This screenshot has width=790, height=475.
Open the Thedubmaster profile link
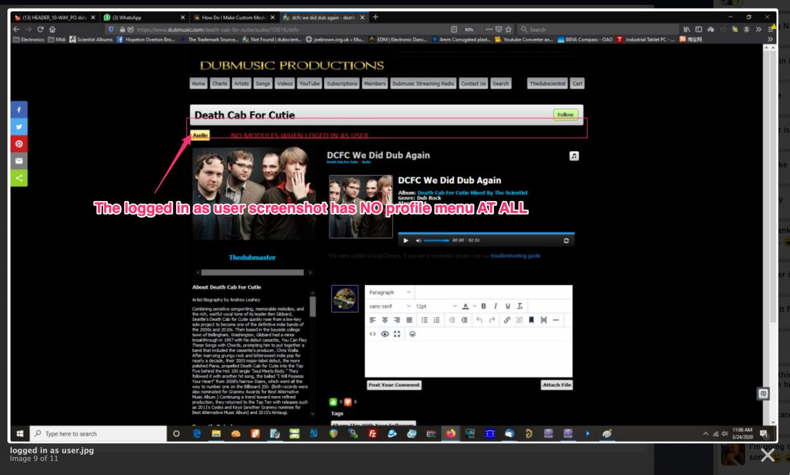coord(252,257)
